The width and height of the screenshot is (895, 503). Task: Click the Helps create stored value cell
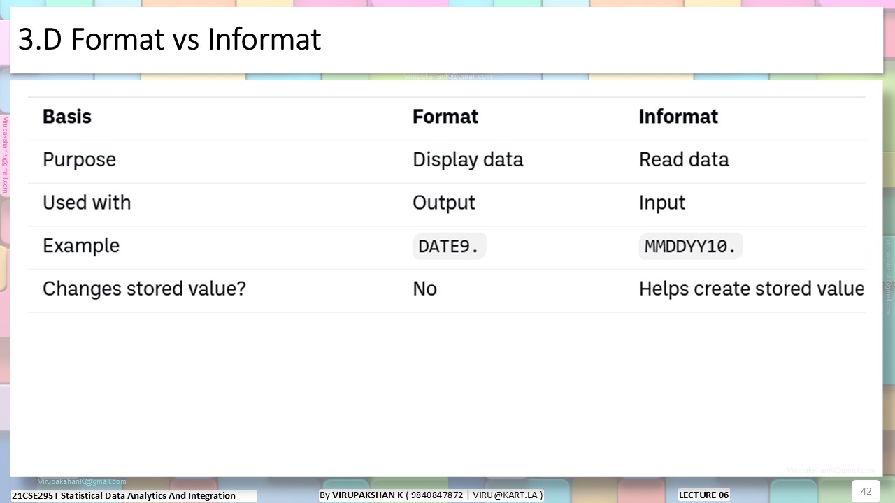coord(752,289)
